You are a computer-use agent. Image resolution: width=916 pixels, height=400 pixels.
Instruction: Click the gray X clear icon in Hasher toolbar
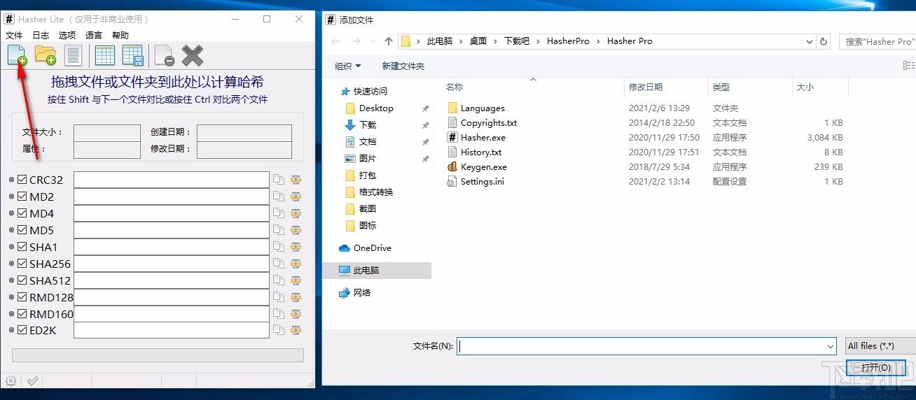point(193,55)
